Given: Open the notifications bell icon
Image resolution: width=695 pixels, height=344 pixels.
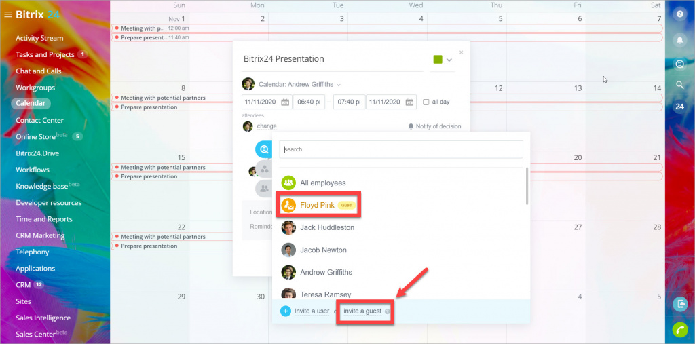Looking at the screenshot, I should coord(679,40).
